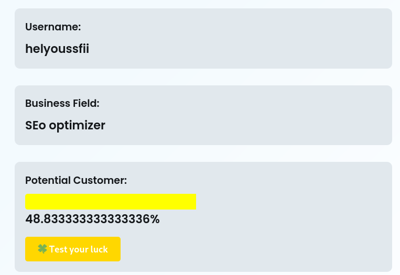Click the word Field in the label
Viewport: 400px width, 275px height.
point(86,103)
